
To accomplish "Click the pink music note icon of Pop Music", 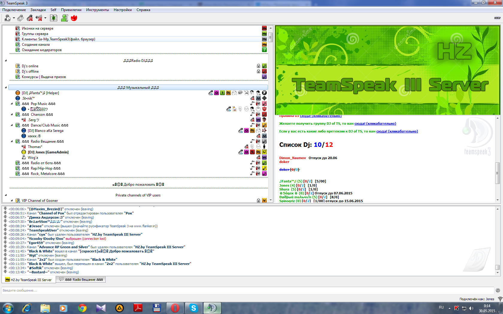I will (264, 104).
